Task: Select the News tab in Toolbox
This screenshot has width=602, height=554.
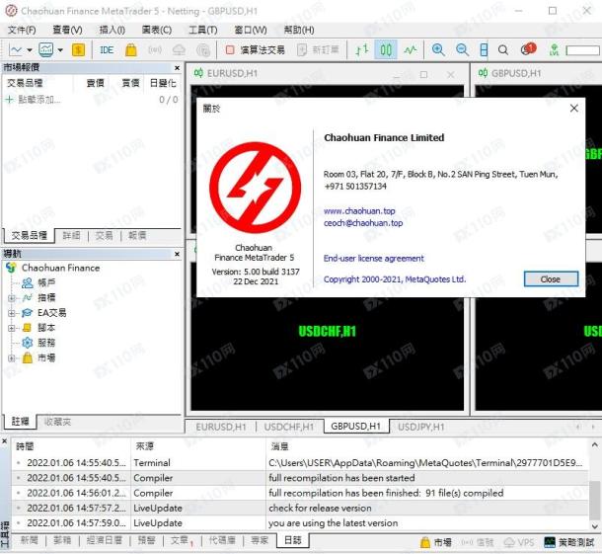Action: click(30, 541)
